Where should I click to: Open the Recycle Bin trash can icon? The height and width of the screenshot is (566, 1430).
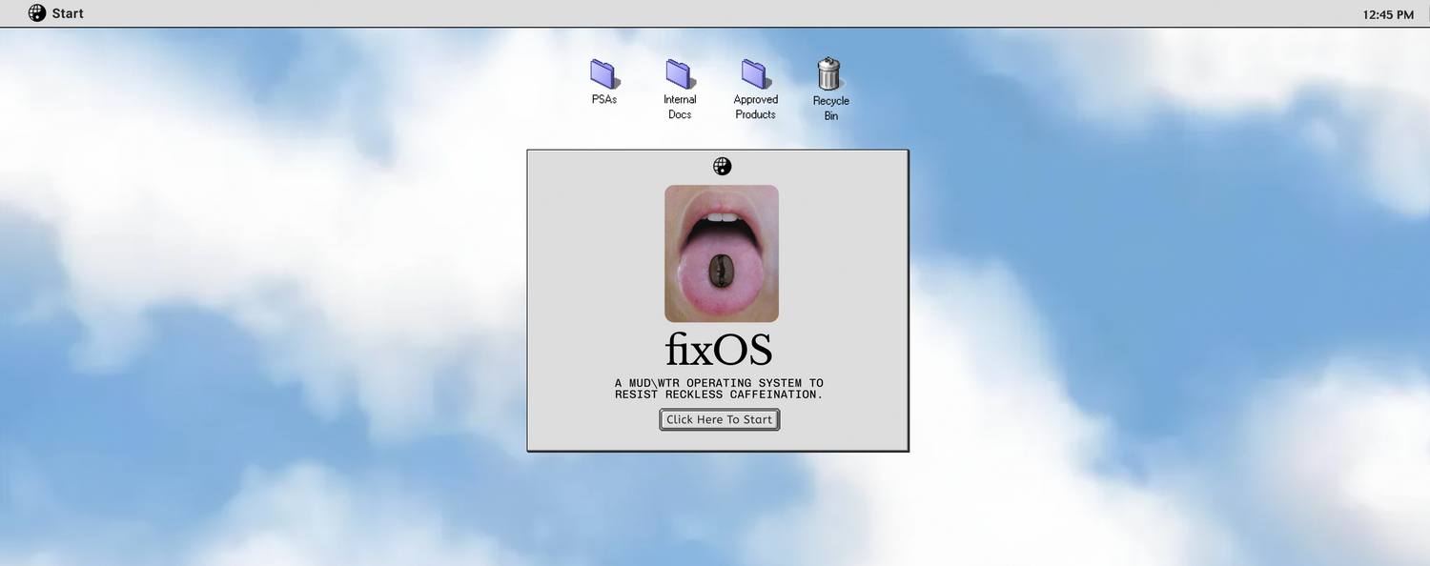pos(829,73)
